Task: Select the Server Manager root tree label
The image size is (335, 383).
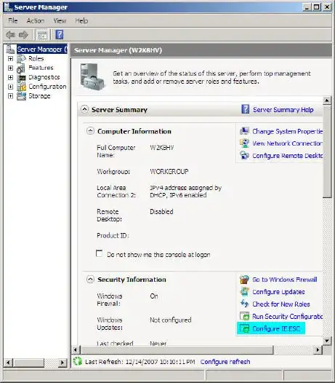Action: [41, 49]
